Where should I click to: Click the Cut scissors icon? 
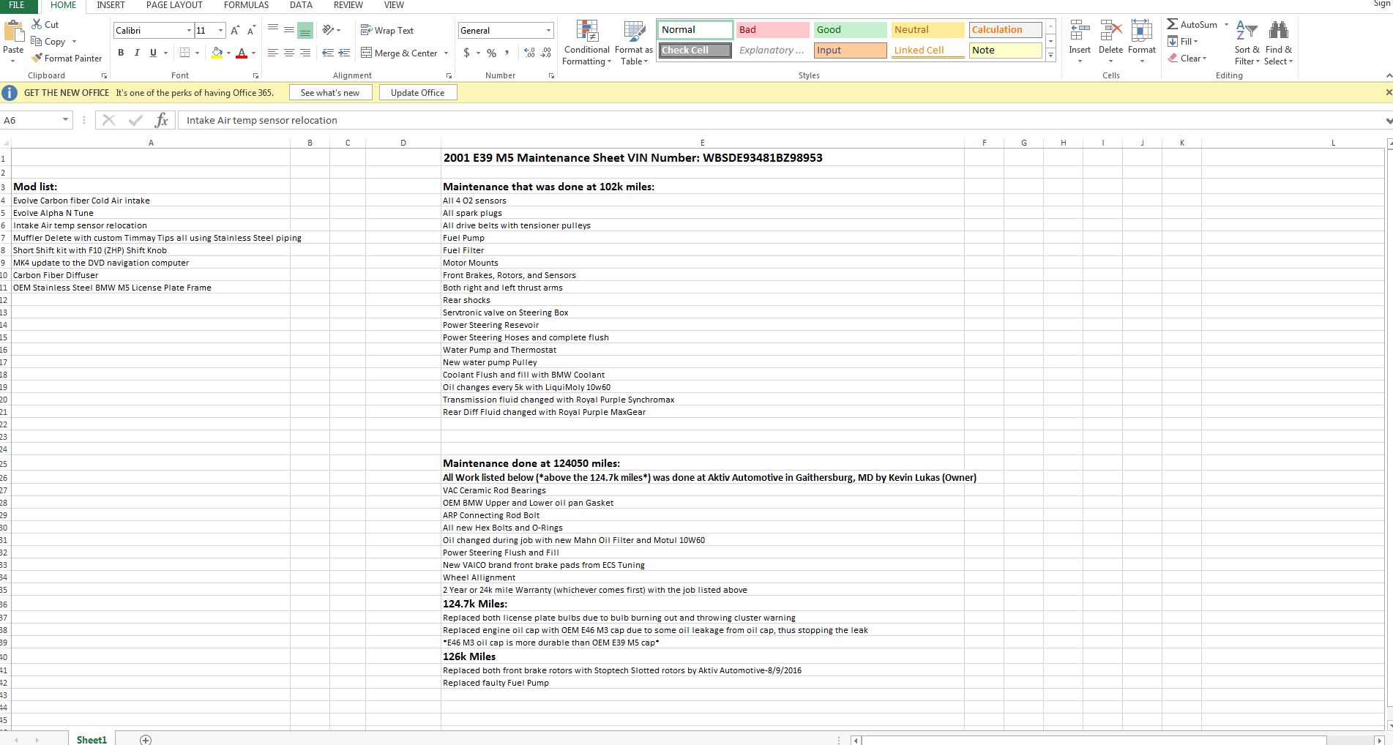coord(37,24)
